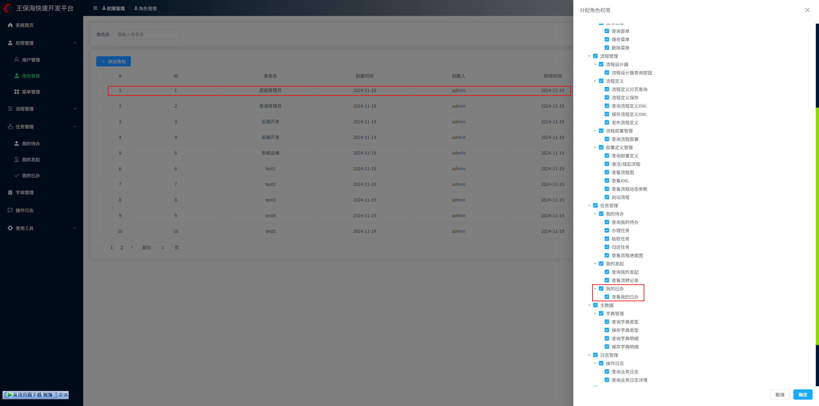Uncheck the 查看我的已办 permission checkbox
The image size is (819, 406).
point(607,297)
